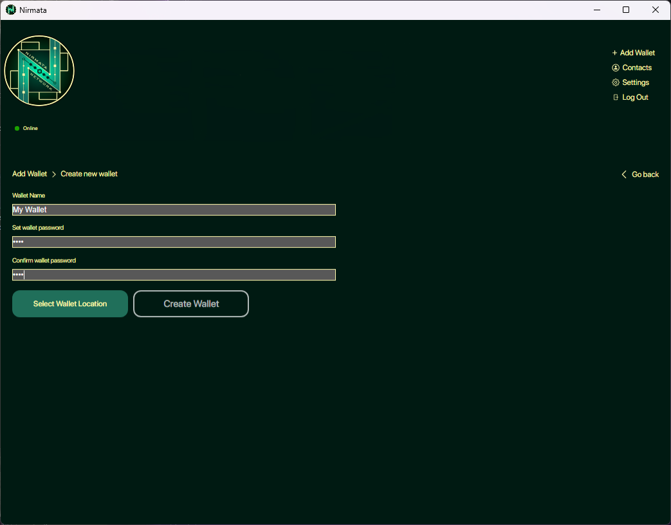
Task: Click the Settings gear icon
Action: (x=615, y=82)
